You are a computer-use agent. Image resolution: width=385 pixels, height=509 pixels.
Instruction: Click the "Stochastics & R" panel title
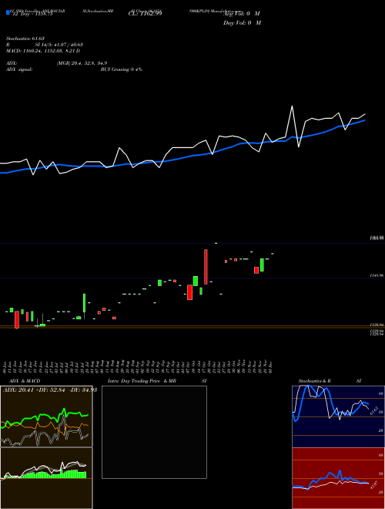click(x=314, y=381)
